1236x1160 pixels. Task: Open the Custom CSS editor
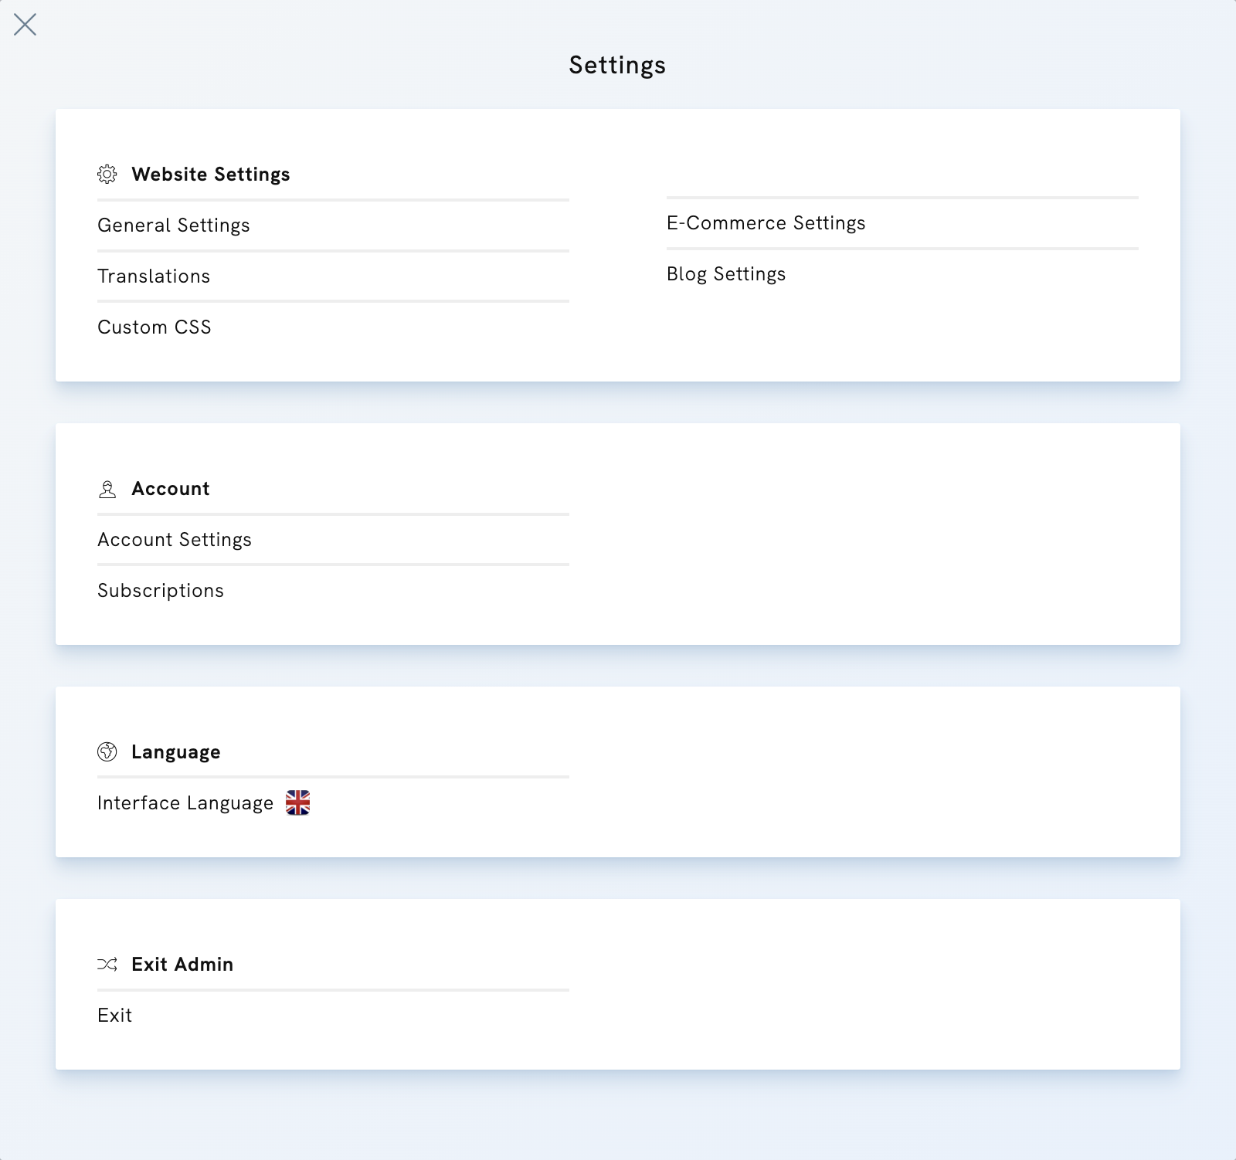pos(154,327)
